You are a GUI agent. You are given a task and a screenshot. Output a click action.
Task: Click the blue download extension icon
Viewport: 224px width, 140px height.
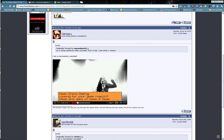(x=197, y=6)
